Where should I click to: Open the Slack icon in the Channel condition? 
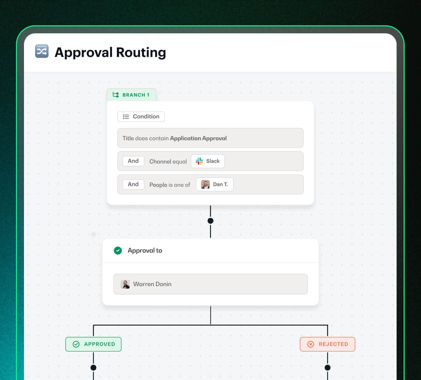tap(199, 161)
